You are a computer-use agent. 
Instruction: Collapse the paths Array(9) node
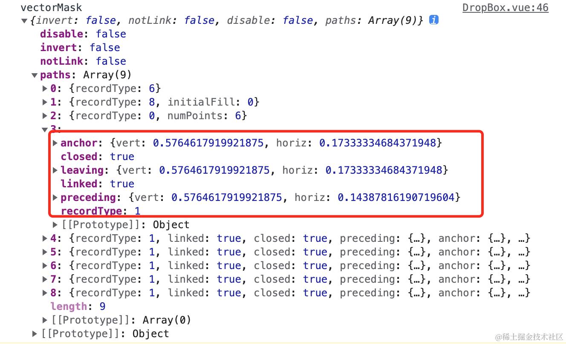35,75
